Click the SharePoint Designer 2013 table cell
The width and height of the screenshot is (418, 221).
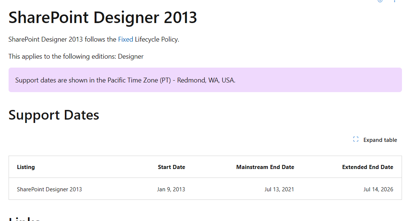[x=49, y=189]
